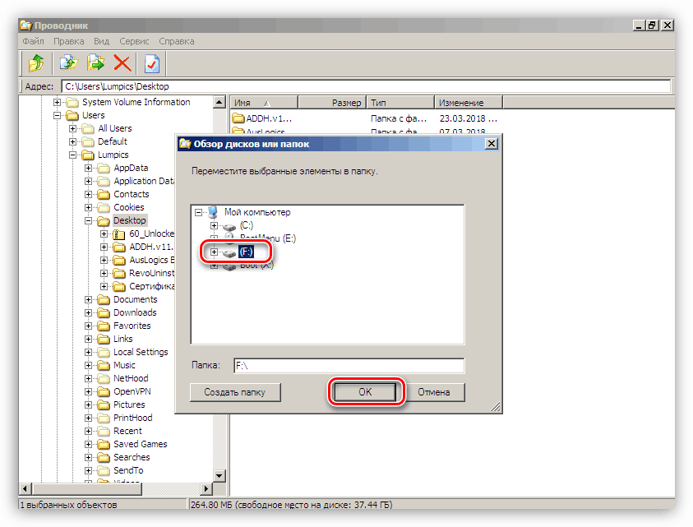
Task: Collapse the Lumpics tree node
Action: click(x=73, y=155)
